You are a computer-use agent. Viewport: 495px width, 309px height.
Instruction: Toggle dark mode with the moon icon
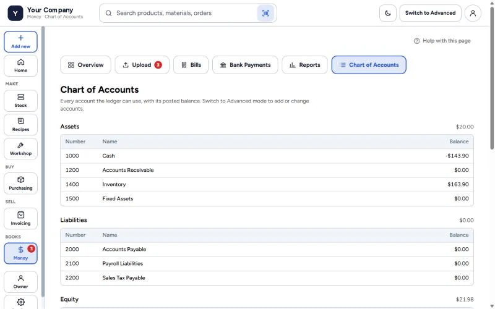388,13
